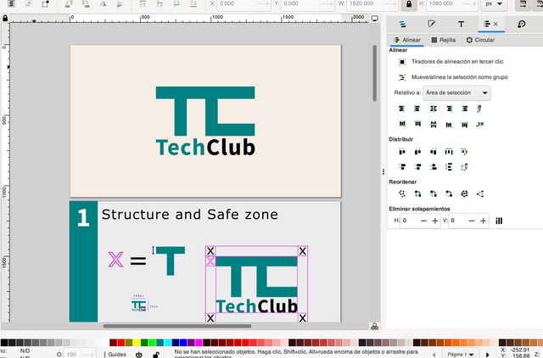
Task: Open the Text and Font panel tab
Action: coord(461,25)
